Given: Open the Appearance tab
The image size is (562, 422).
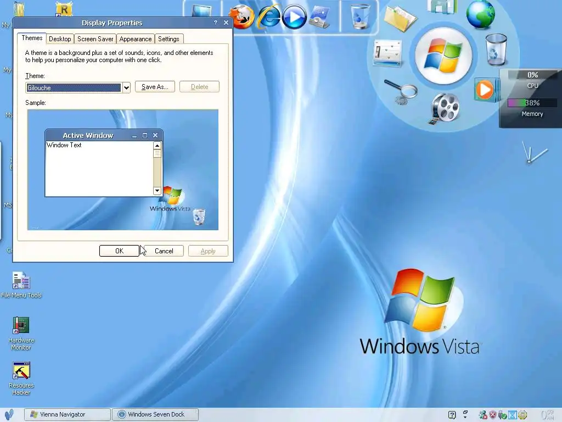Looking at the screenshot, I should 136,39.
